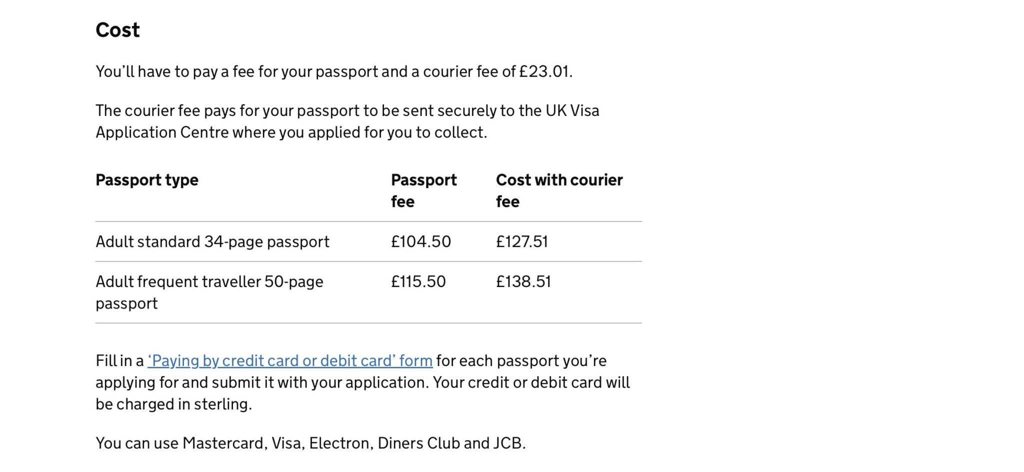Click the Cost with courier fee header

point(559,190)
